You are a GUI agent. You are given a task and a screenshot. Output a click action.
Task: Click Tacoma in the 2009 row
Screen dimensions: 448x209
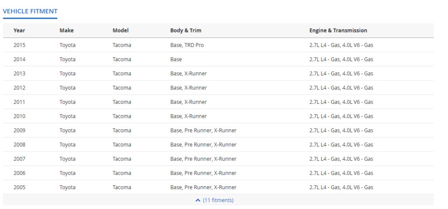[122, 131]
